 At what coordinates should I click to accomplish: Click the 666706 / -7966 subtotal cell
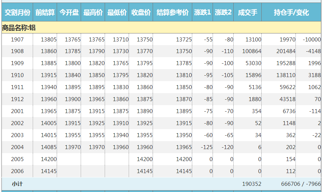coord(301,184)
